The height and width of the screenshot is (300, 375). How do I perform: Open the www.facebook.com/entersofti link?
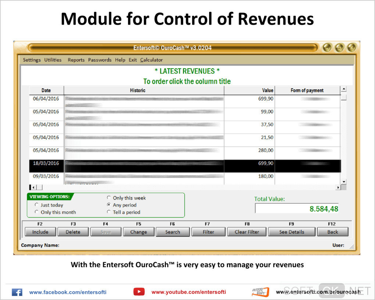(68, 292)
